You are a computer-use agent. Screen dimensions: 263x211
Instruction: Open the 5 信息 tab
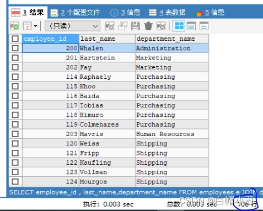[210, 13]
